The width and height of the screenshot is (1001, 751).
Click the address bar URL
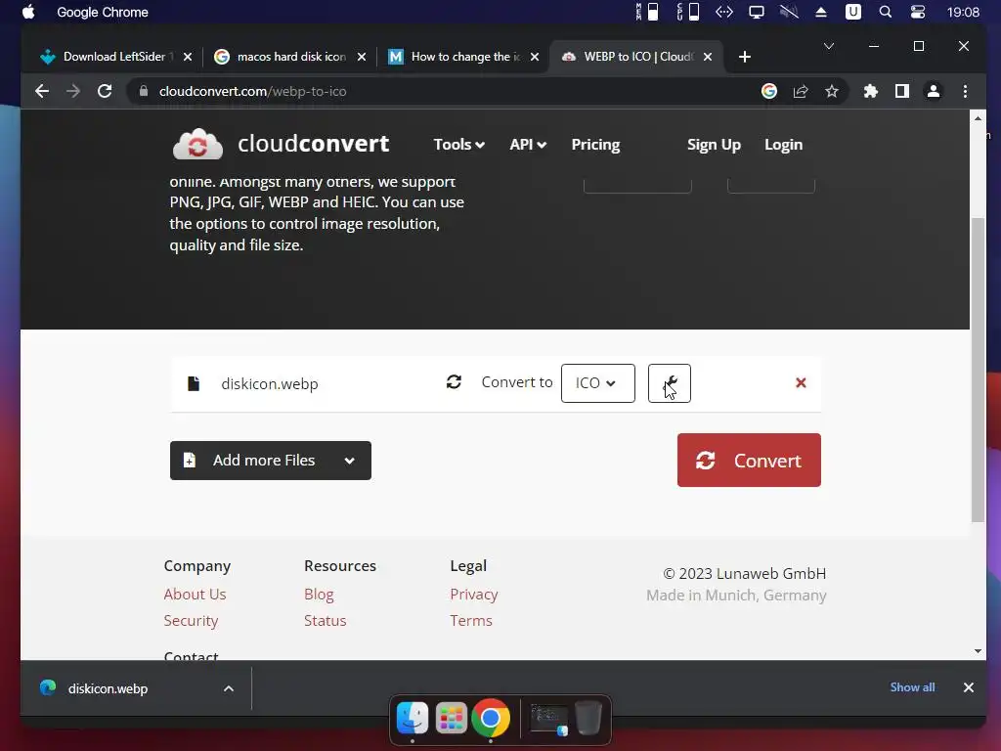point(253,91)
